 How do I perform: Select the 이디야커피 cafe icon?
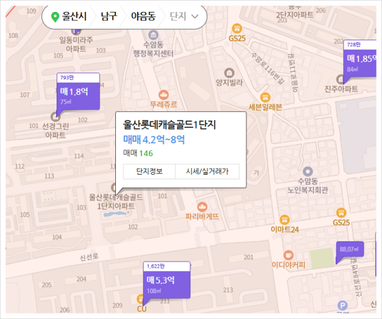click(288, 255)
